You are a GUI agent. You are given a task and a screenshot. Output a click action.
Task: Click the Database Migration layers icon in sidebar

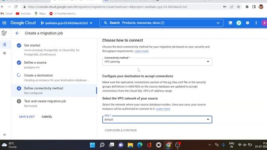[x=4, y=33]
